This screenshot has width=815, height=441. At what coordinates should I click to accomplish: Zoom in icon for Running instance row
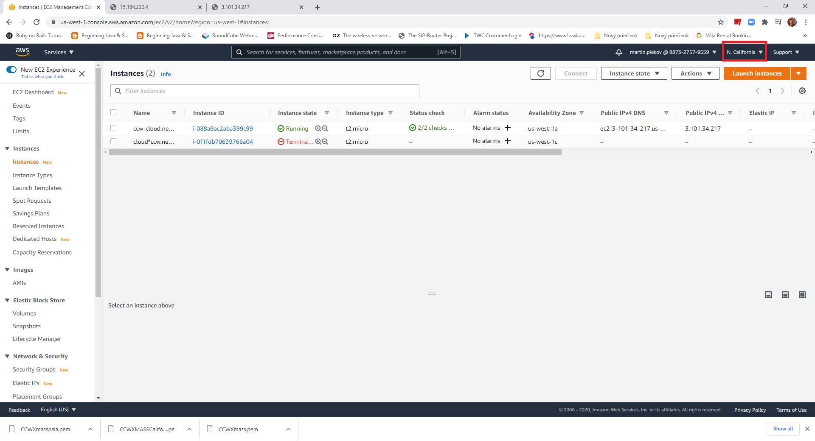318,128
